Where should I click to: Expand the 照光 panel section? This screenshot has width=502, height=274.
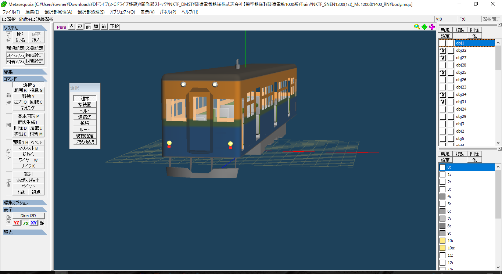[25, 232]
